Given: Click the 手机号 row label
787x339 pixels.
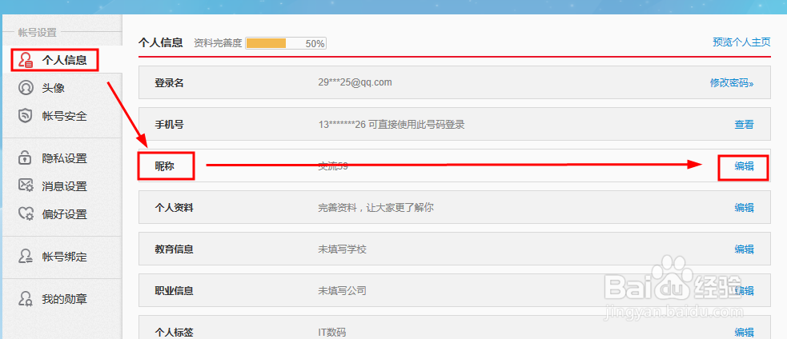Looking at the screenshot, I should pos(169,125).
